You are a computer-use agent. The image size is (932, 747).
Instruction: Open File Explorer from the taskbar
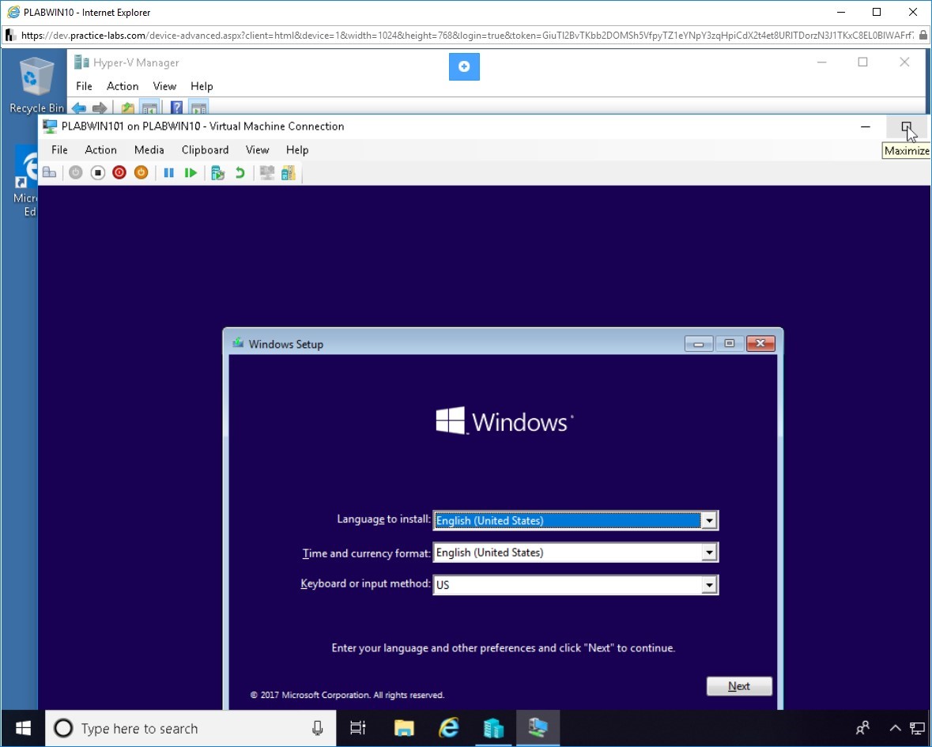pyautogui.click(x=404, y=728)
